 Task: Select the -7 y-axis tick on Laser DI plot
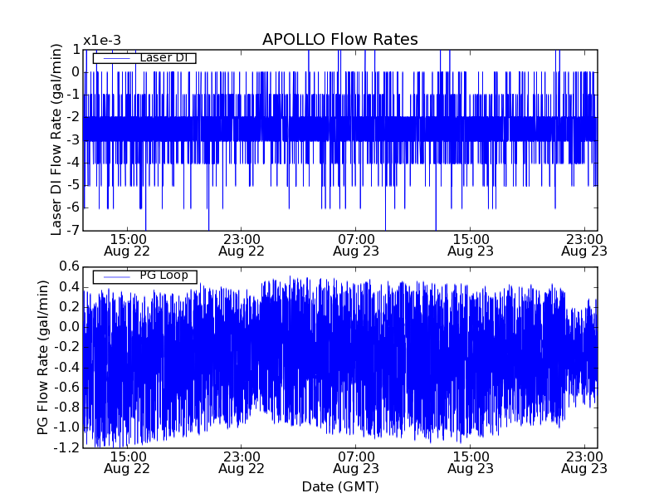pyautogui.click(x=73, y=230)
